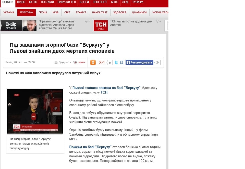
Task: Click Facebook Рекомендувати button
Action: click(x=139, y=62)
